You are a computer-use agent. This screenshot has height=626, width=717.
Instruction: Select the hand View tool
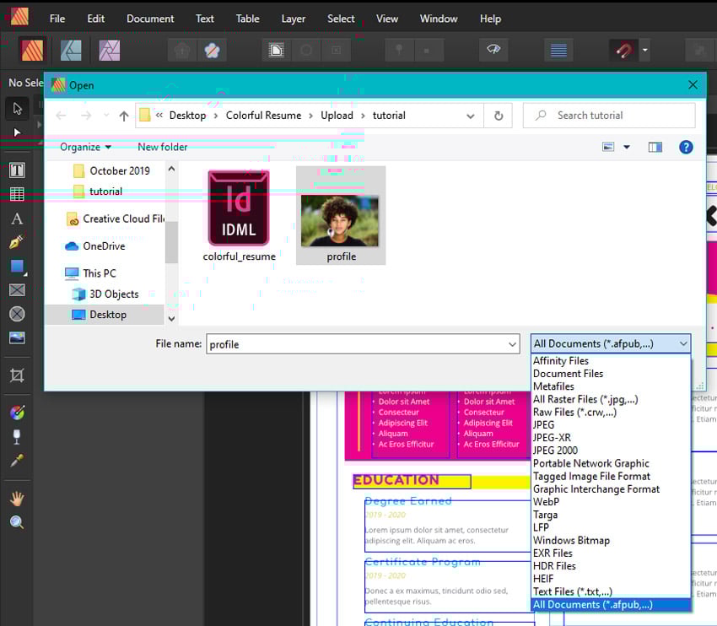[17, 499]
